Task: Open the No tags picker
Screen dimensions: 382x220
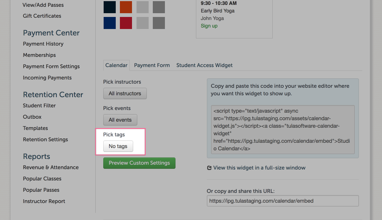Action: pos(118,146)
